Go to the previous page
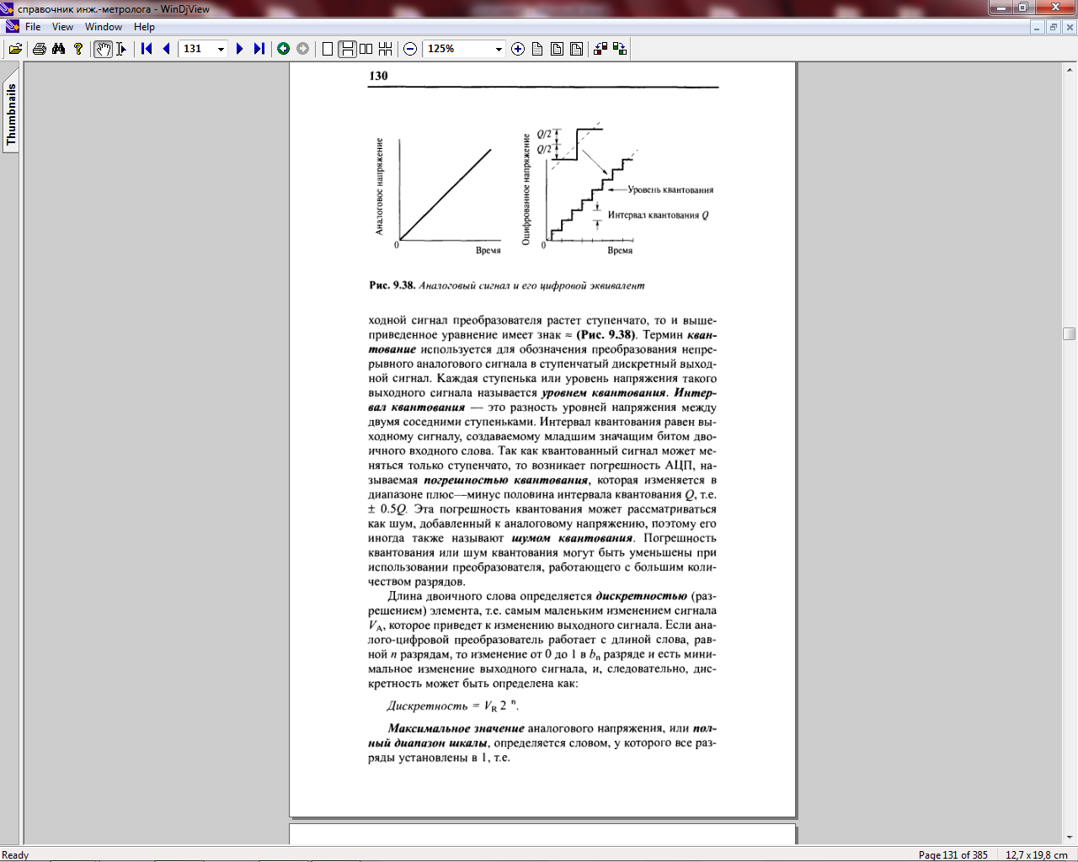 click(x=166, y=49)
